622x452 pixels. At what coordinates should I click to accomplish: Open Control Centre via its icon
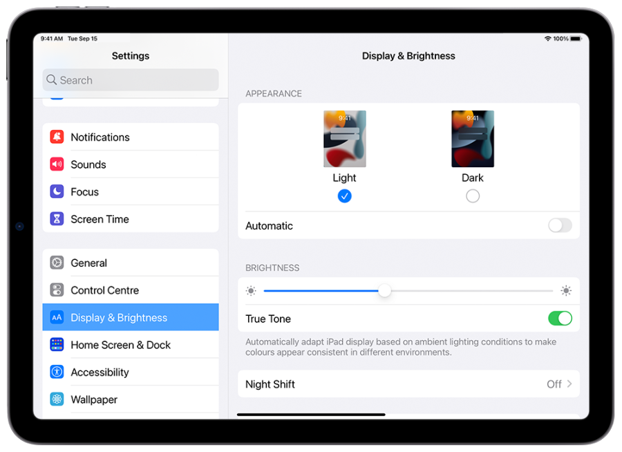[57, 290]
